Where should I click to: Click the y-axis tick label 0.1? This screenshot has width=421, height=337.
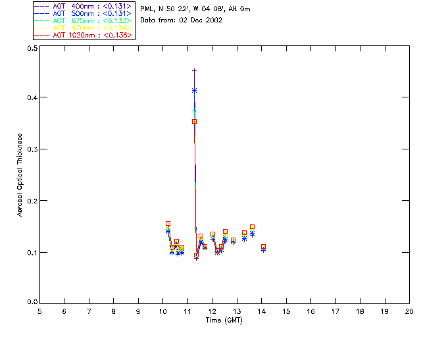pos(32,253)
